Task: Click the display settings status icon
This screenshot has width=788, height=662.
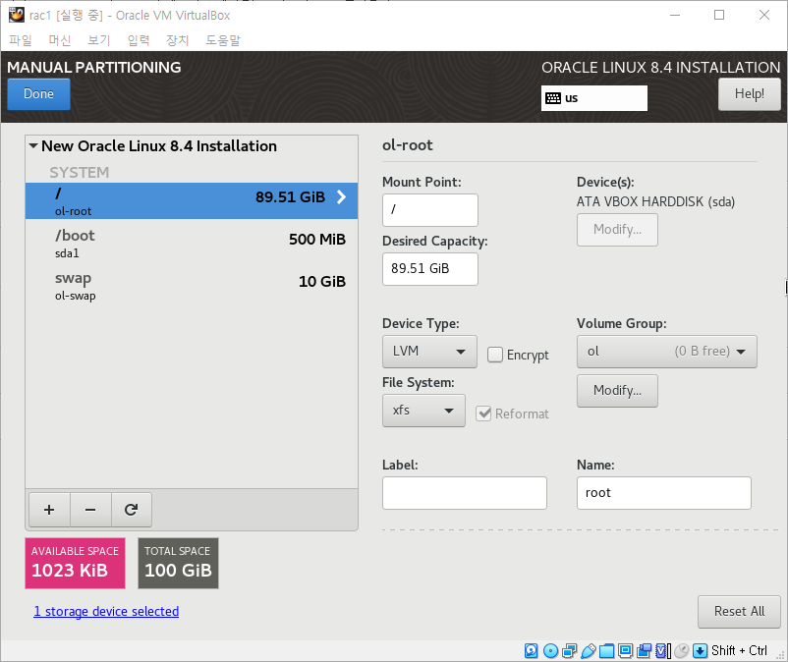Action: coord(625,651)
